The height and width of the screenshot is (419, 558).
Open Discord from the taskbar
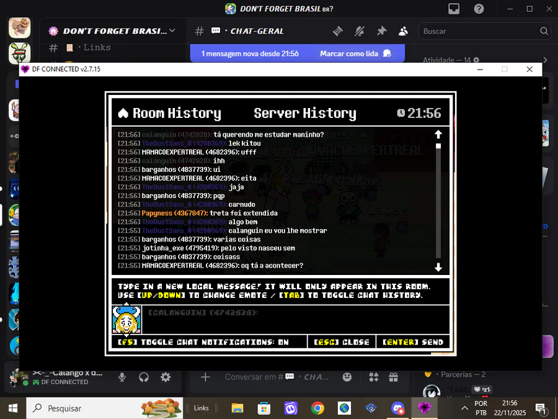(x=397, y=408)
